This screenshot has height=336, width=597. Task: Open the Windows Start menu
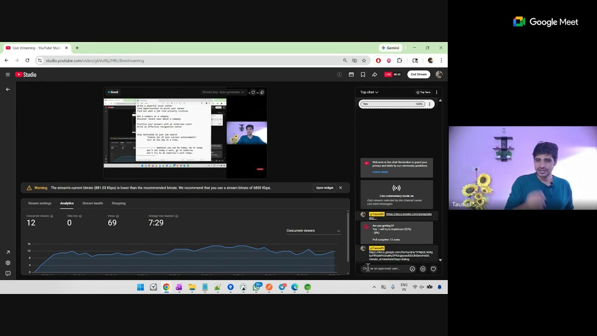point(140,287)
